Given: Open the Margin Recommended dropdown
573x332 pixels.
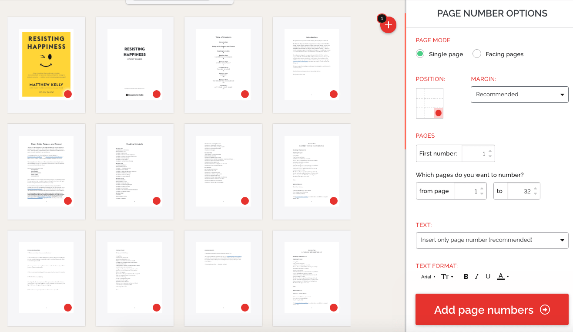Looking at the screenshot, I should tap(519, 94).
